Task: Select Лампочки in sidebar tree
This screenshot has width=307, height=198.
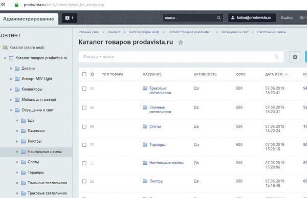Action: [x=36, y=131]
